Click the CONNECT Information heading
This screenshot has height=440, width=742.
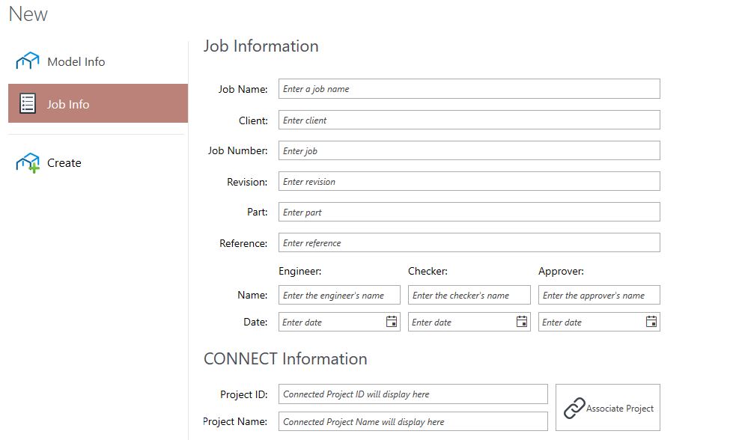coord(285,358)
